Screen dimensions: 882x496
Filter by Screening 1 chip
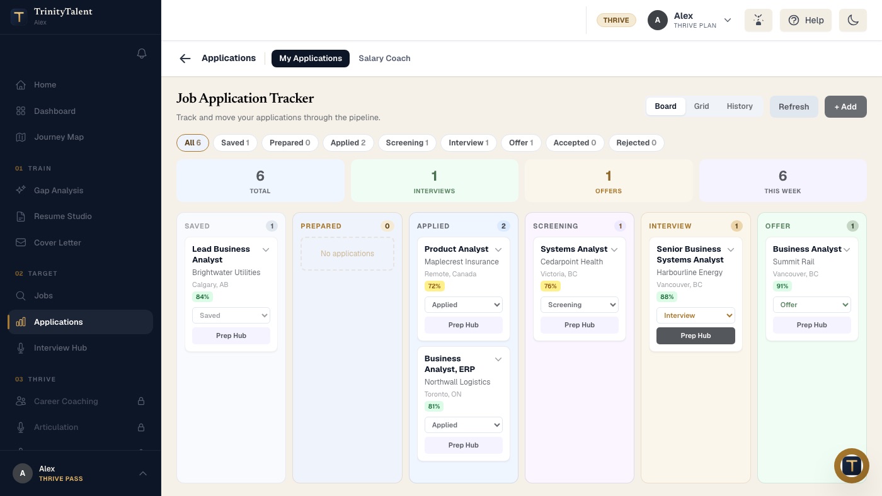pyautogui.click(x=407, y=143)
